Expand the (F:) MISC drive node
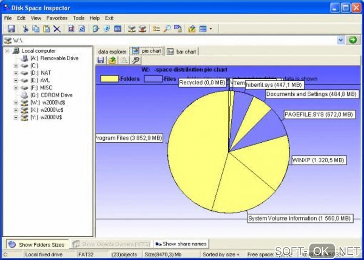364x260 pixels. coord(16,88)
